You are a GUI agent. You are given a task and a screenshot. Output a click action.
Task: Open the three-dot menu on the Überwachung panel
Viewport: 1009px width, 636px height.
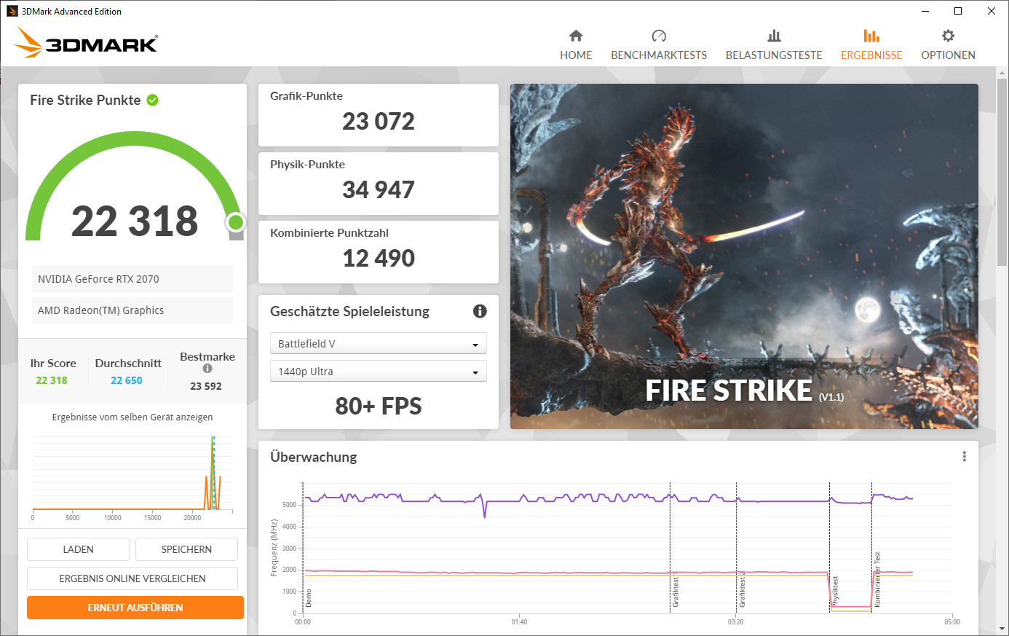pyautogui.click(x=964, y=456)
